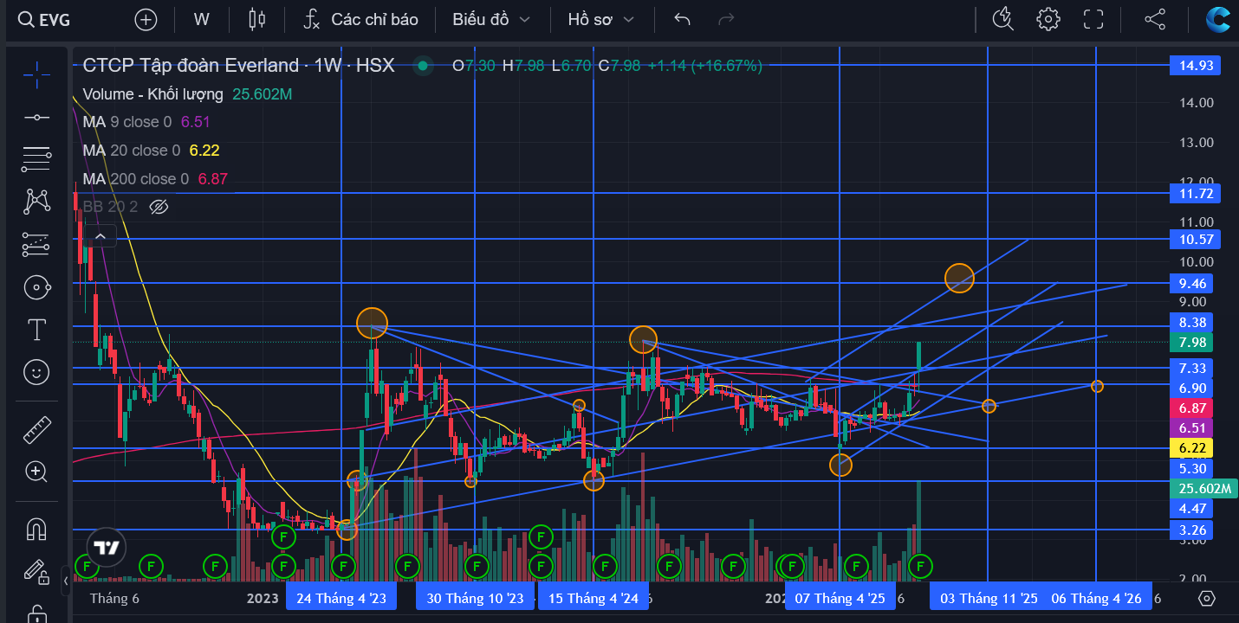1239x623 pixels.
Task: Click the 14.93 price label
Action: tap(1194, 65)
